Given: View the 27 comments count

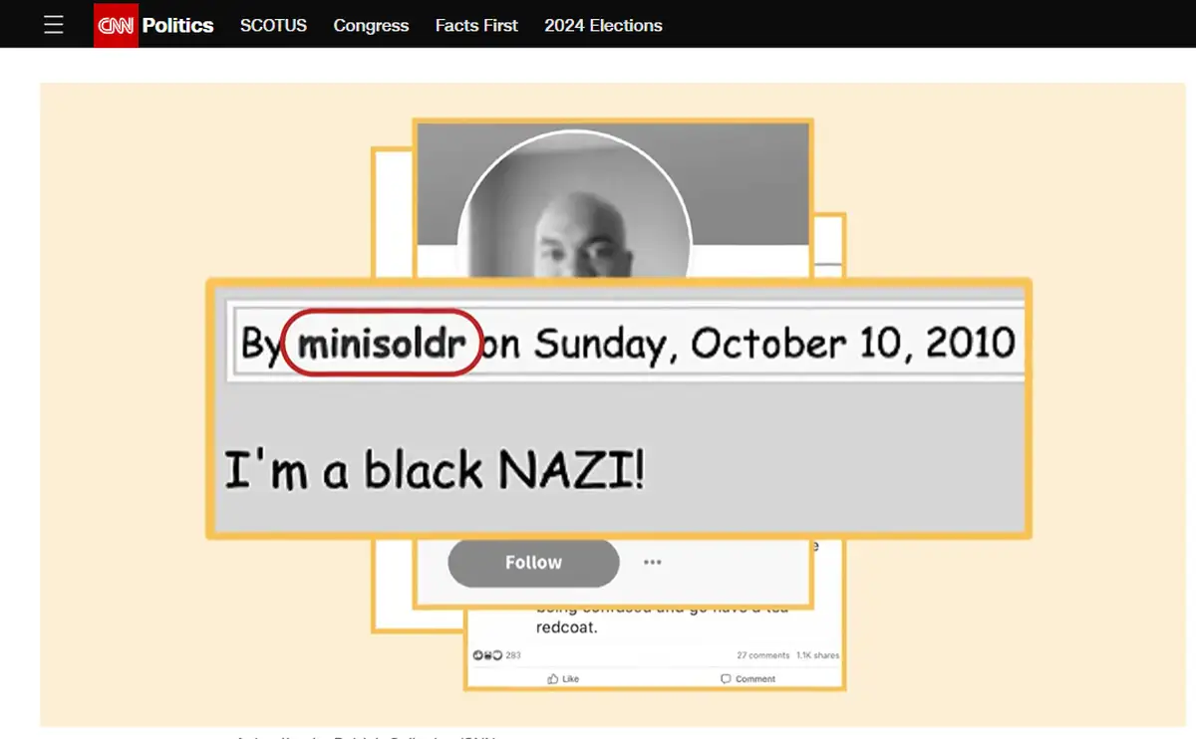Looking at the screenshot, I should click(x=762, y=655).
